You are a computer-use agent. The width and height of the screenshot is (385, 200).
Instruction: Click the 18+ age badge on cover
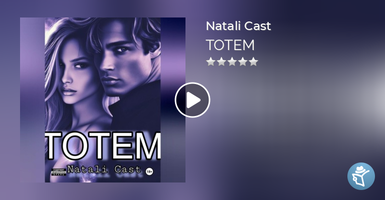coord(149,172)
